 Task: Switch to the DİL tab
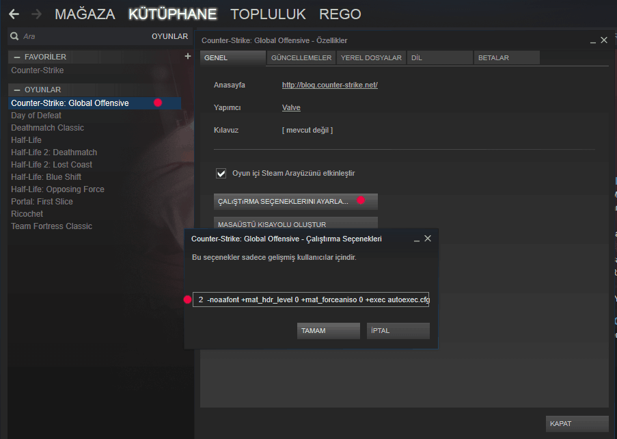tap(440, 58)
